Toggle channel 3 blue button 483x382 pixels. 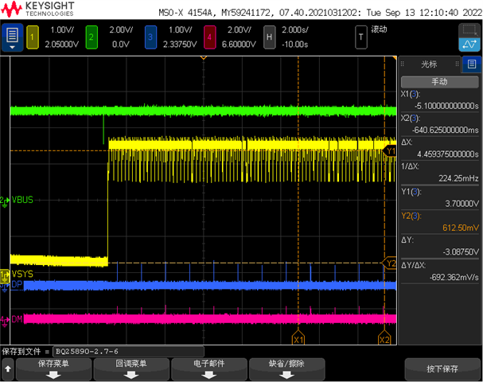coord(150,37)
